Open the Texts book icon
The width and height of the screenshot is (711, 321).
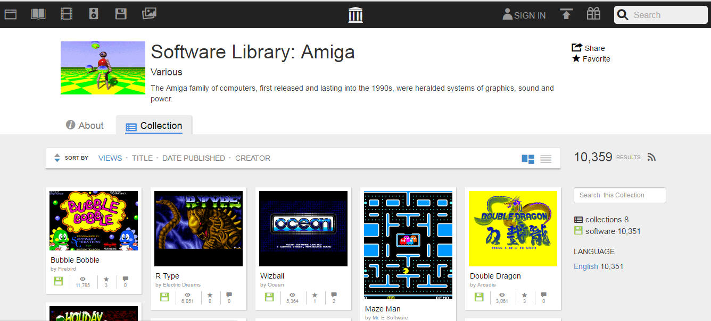click(38, 14)
